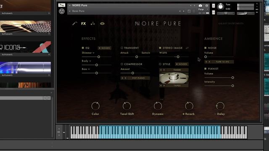The height and width of the screenshot is (151, 269).
Task: Load previous instrument next to NOIRE Pure
Action: coord(191,5)
